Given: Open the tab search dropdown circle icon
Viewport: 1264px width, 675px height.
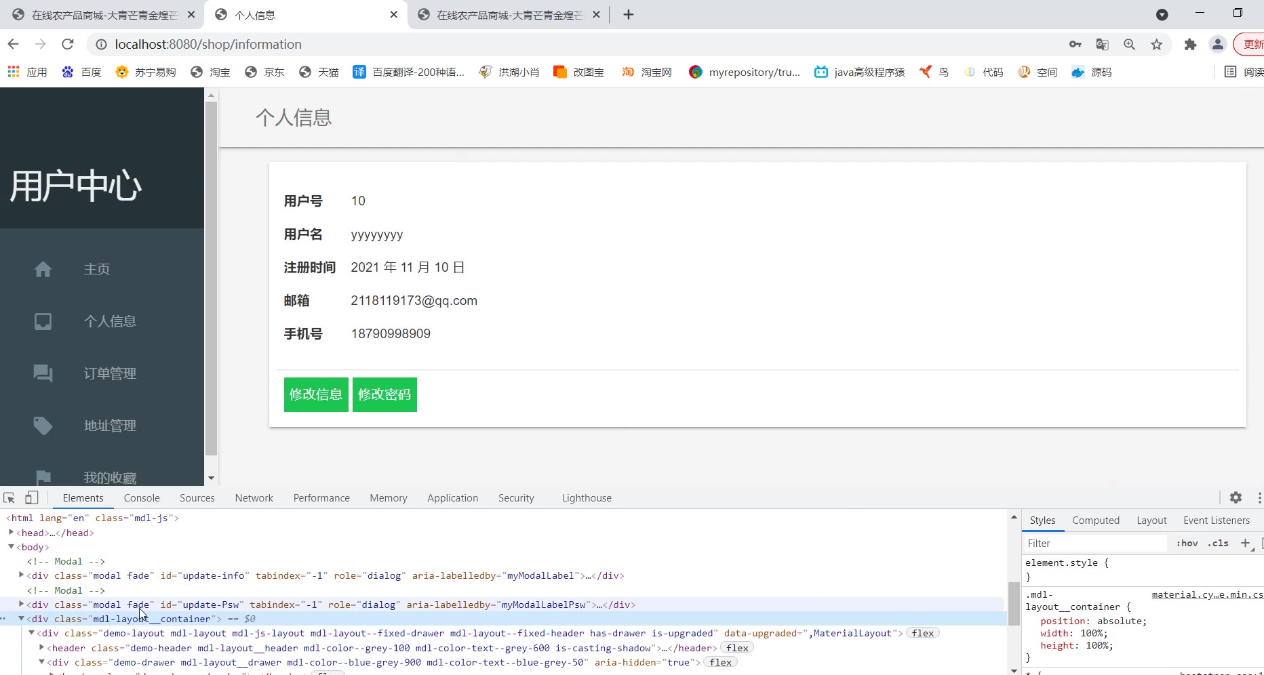Looking at the screenshot, I should pyautogui.click(x=1162, y=14).
